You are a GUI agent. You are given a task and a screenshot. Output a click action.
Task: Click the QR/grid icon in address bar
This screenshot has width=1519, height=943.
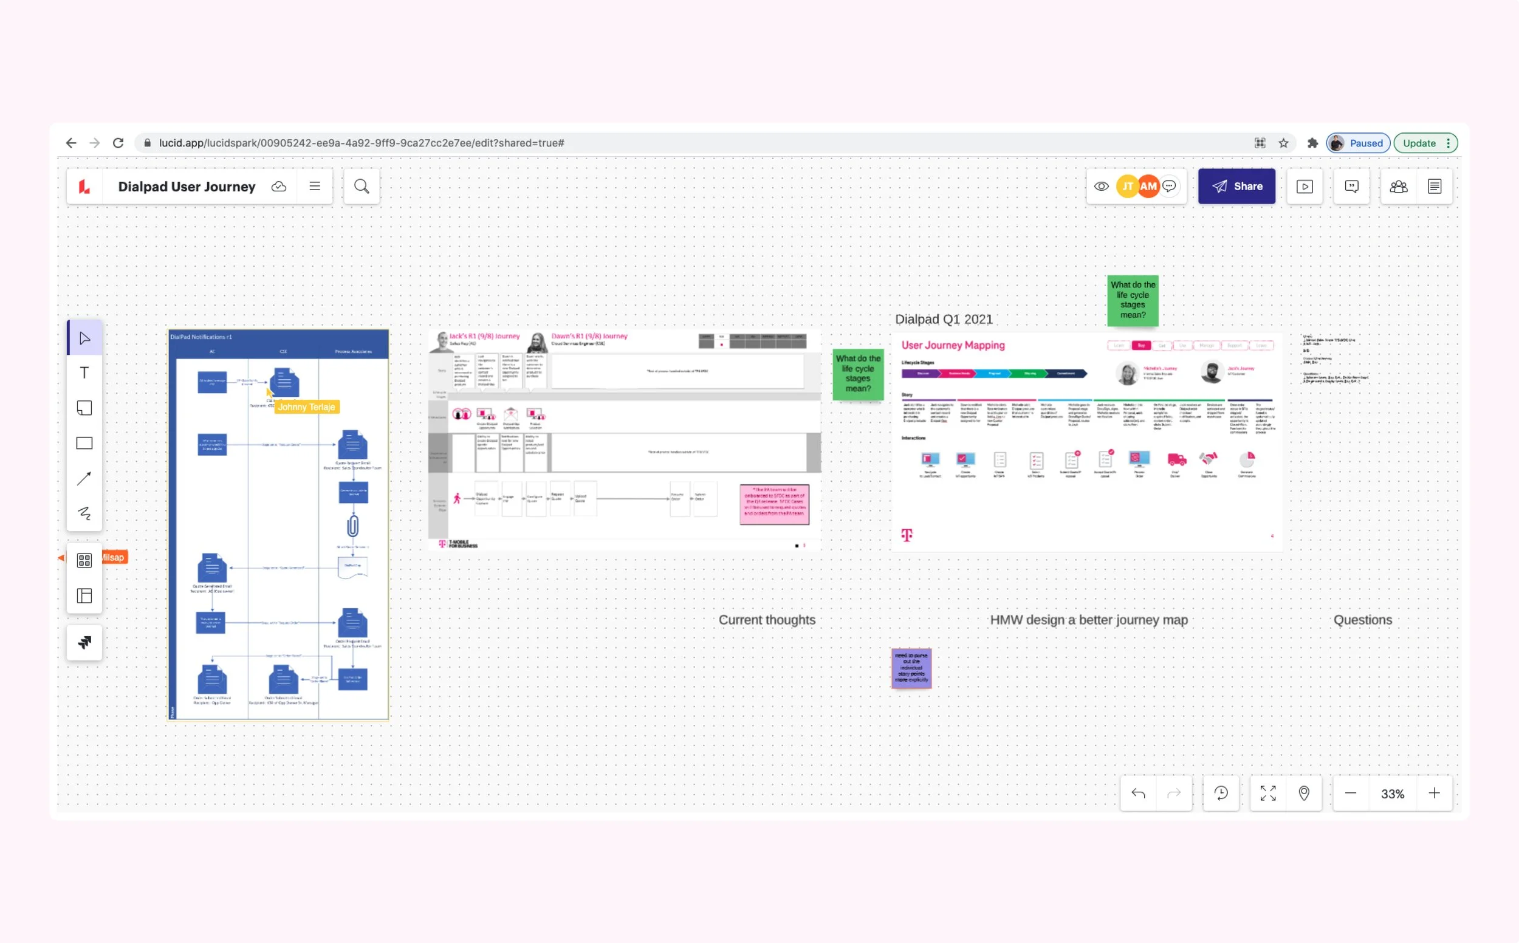coord(1260,143)
